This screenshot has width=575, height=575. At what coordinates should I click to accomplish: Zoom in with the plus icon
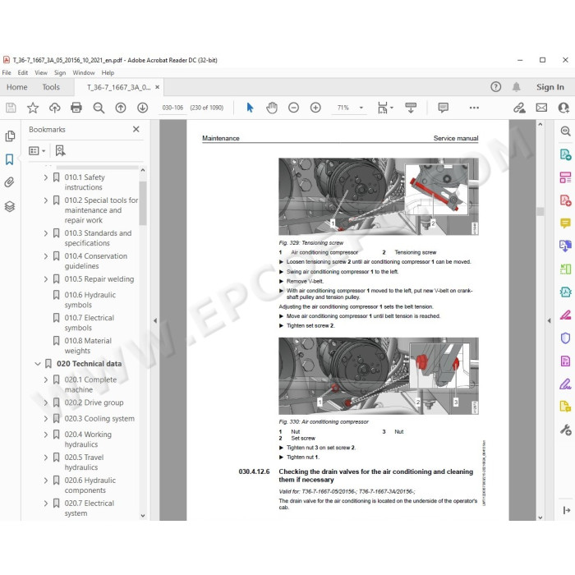click(x=315, y=108)
